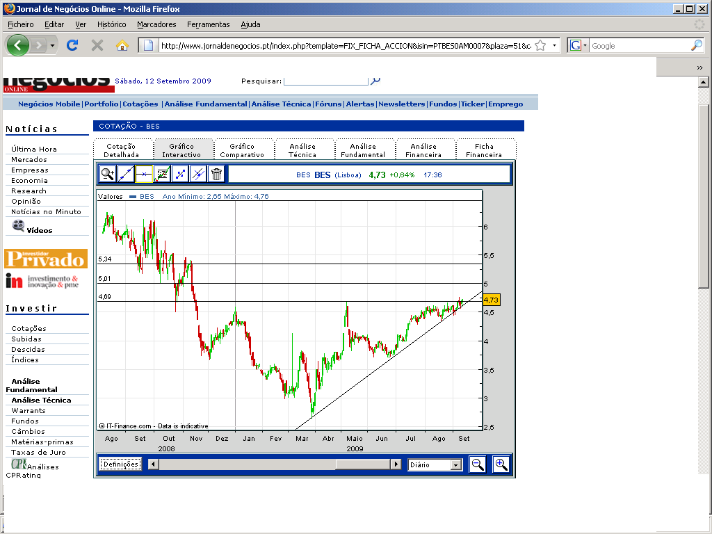Click the chart horizontal scrollbar thumb

click(x=363, y=464)
